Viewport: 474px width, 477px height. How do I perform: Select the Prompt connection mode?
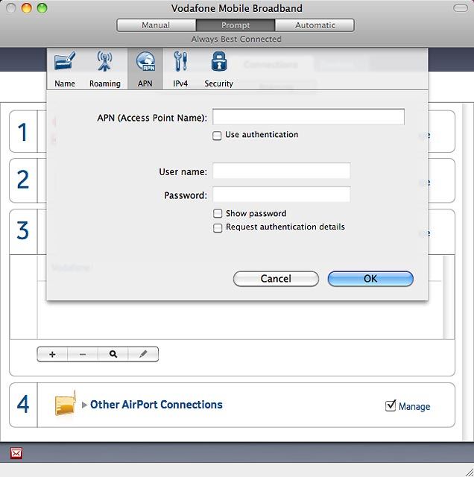point(236,25)
